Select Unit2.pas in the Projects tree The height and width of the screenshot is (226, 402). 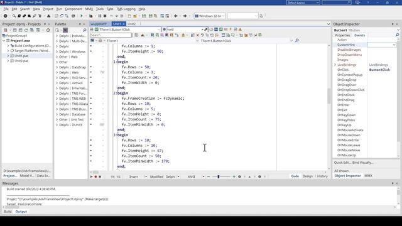click(21, 61)
